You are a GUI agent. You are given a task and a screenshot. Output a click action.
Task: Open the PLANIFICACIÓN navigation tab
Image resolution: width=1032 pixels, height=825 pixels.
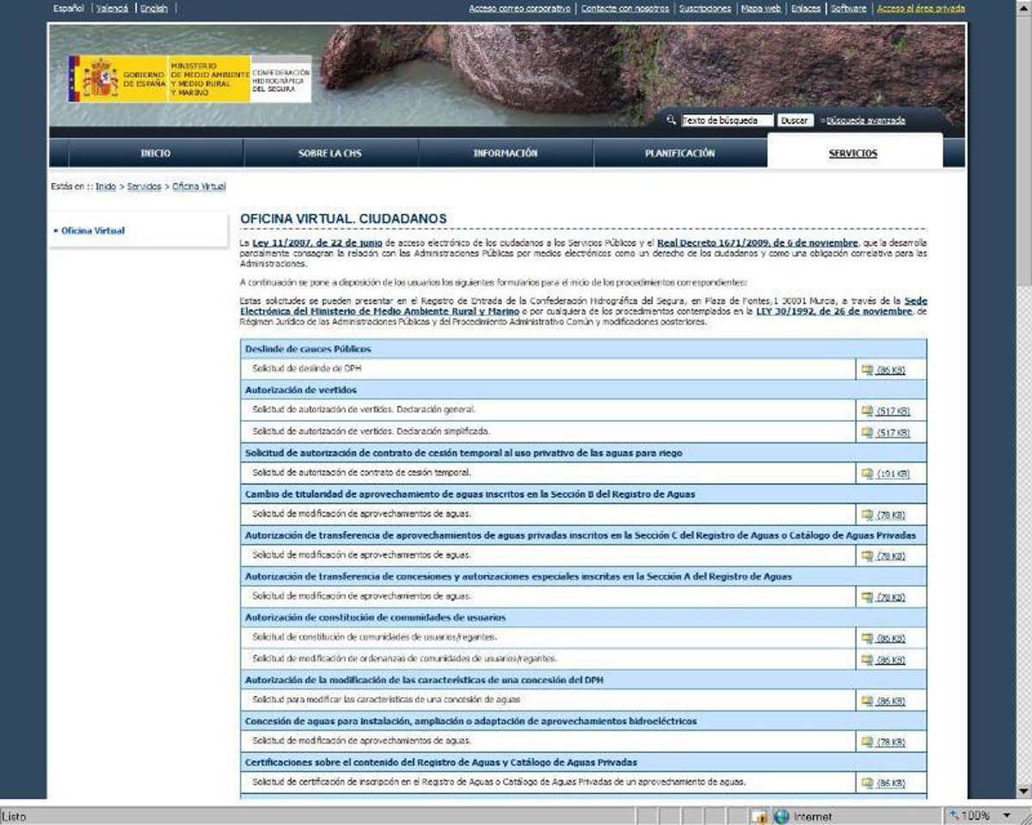(x=679, y=153)
